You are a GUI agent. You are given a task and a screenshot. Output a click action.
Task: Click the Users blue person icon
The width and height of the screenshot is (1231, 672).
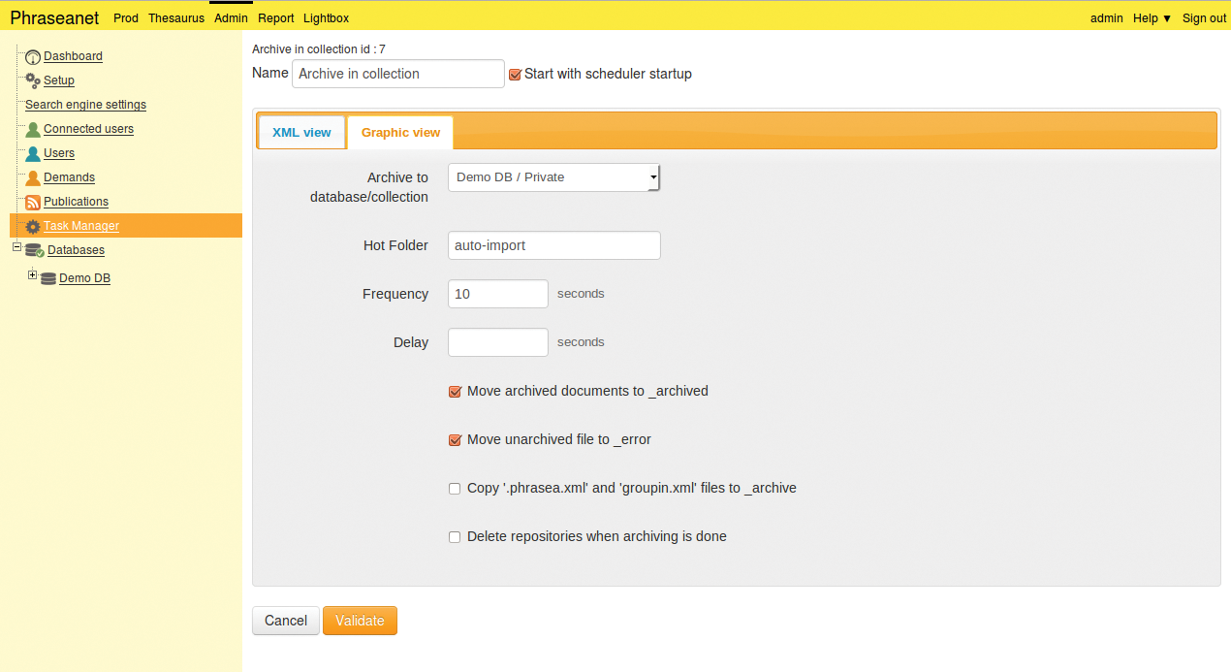coord(32,152)
